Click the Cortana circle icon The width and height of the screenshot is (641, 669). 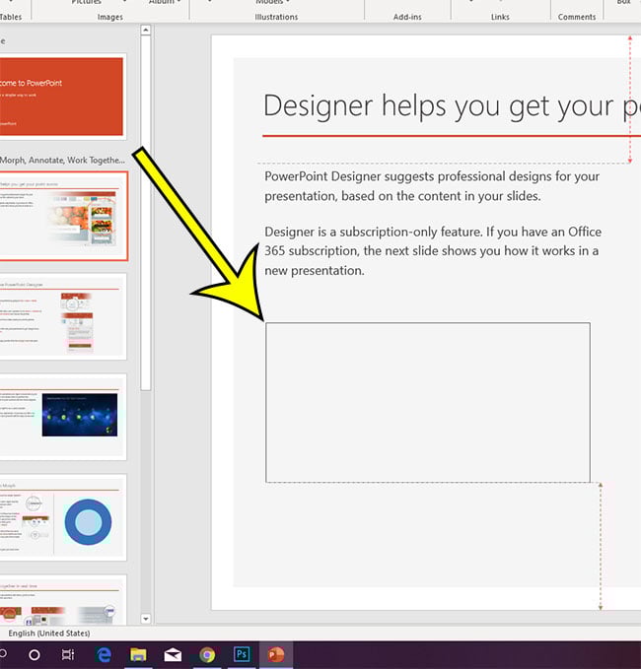point(35,655)
